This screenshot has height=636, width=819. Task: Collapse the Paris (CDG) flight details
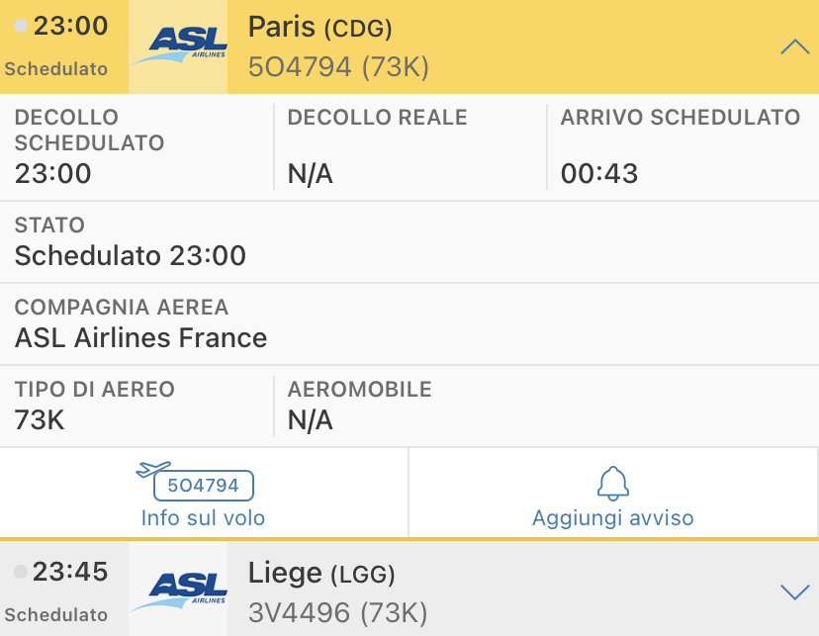(x=794, y=46)
